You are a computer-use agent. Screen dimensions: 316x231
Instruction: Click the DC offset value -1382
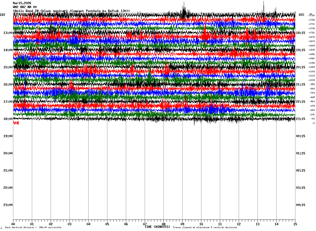point(311,63)
